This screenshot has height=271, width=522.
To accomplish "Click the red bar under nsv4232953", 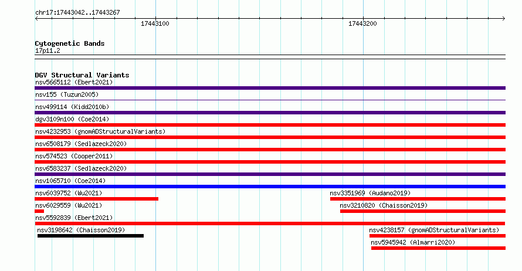I will 270,137.
